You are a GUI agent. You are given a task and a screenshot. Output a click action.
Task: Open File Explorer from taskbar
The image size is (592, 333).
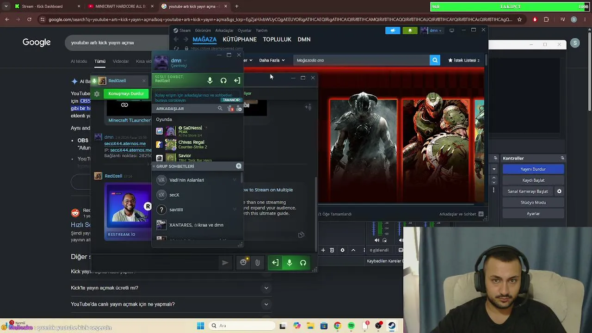[x=310, y=326]
